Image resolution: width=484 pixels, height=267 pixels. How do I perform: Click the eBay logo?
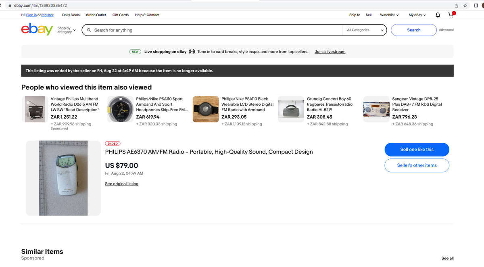point(37,30)
